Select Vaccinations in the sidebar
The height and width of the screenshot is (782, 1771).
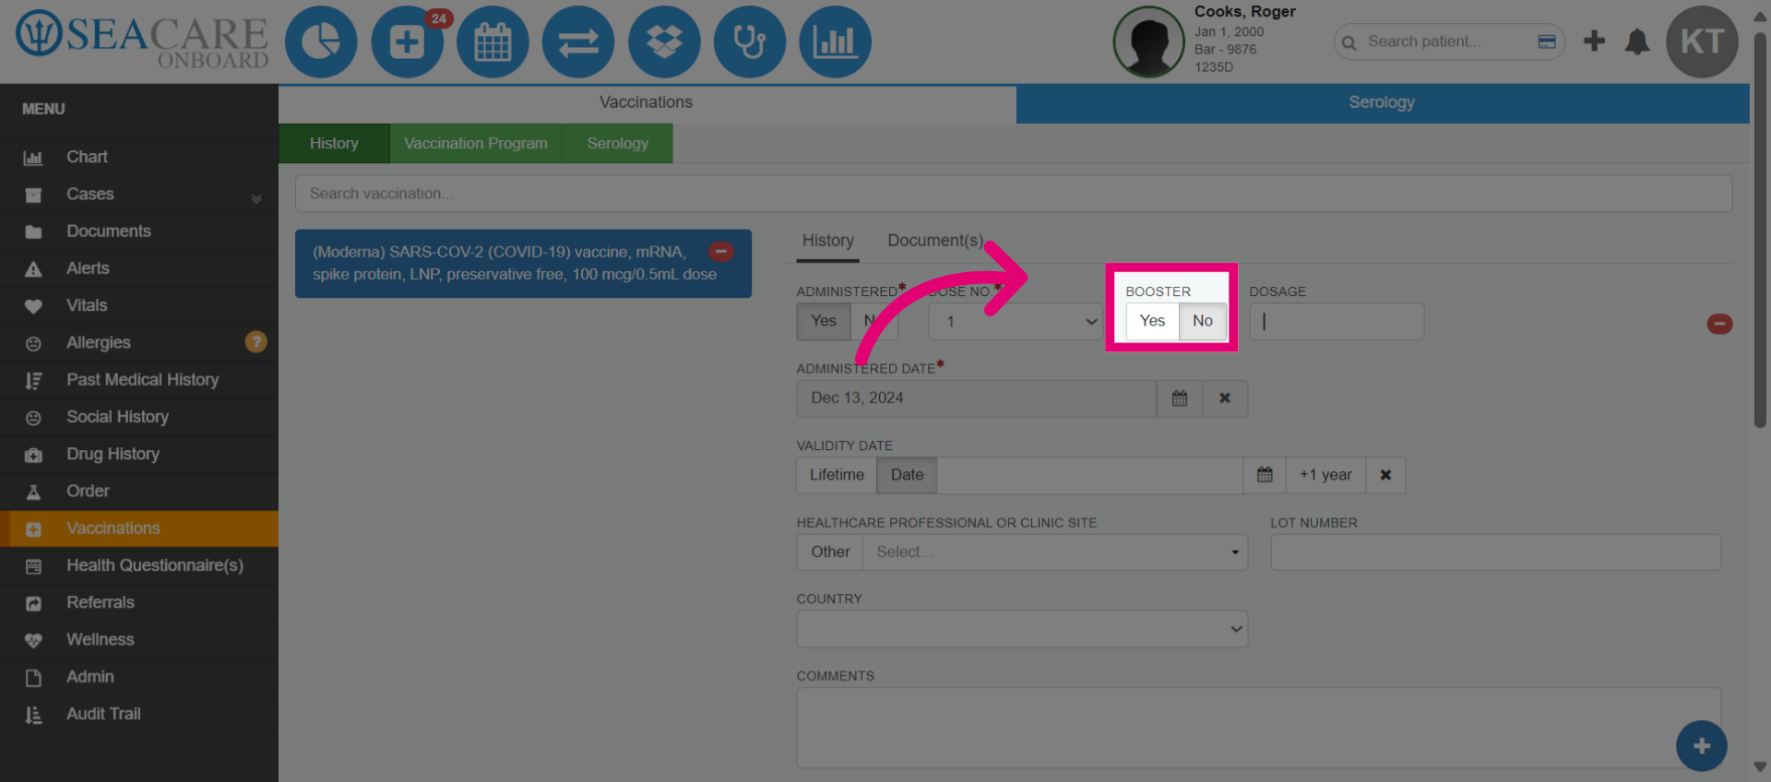tap(139, 528)
